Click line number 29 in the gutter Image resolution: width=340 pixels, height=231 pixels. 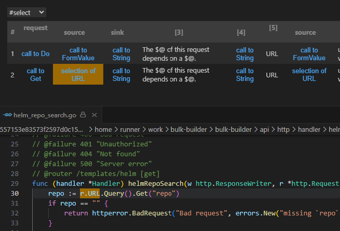(15, 184)
